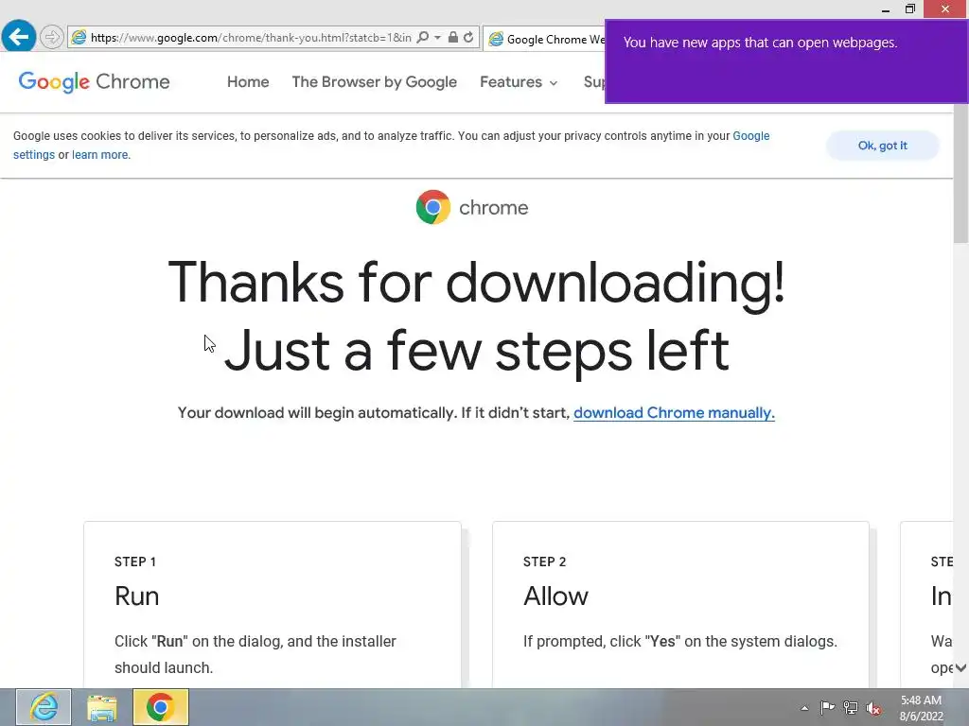Go back with the blue back arrow
Screen dimensions: 969x726
(19, 37)
